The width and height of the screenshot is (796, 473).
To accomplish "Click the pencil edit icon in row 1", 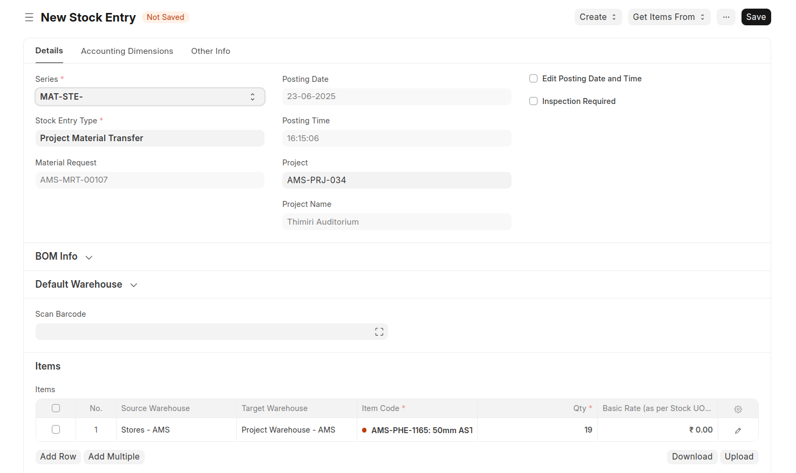I will coord(738,430).
